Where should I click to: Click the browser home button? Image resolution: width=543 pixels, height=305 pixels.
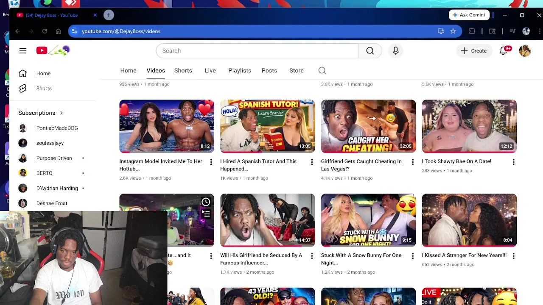58,31
